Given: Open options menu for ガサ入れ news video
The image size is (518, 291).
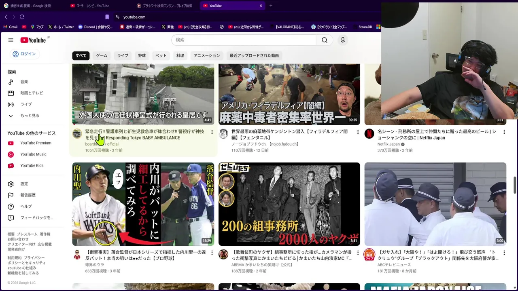Looking at the screenshot, I should pos(504,252).
